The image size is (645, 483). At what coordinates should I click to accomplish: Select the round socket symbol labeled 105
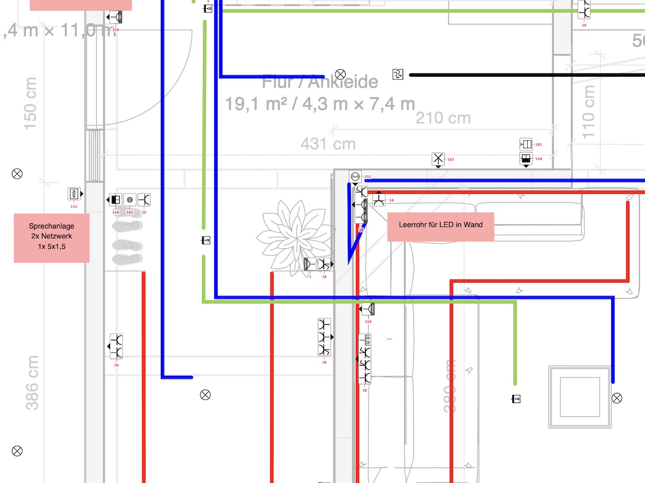click(x=129, y=200)
